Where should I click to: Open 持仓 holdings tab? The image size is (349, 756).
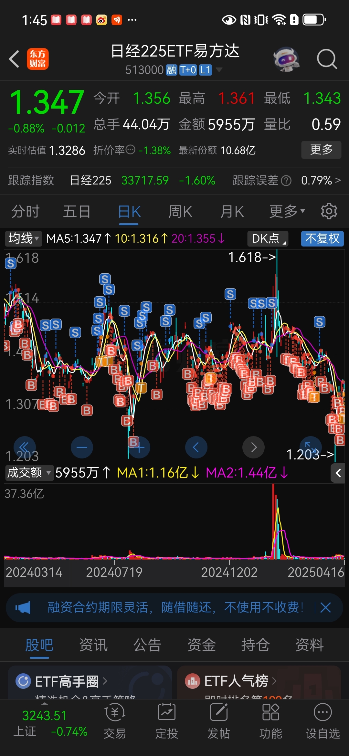pyautogui.click(x=256, y=645)
